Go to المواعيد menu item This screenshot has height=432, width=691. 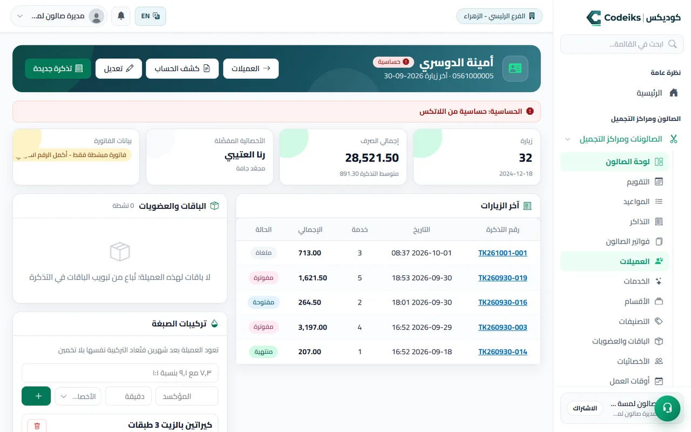[614, 201]
